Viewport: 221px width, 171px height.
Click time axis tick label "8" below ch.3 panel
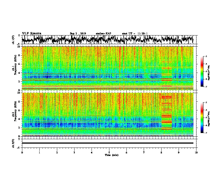pos(161,153)
